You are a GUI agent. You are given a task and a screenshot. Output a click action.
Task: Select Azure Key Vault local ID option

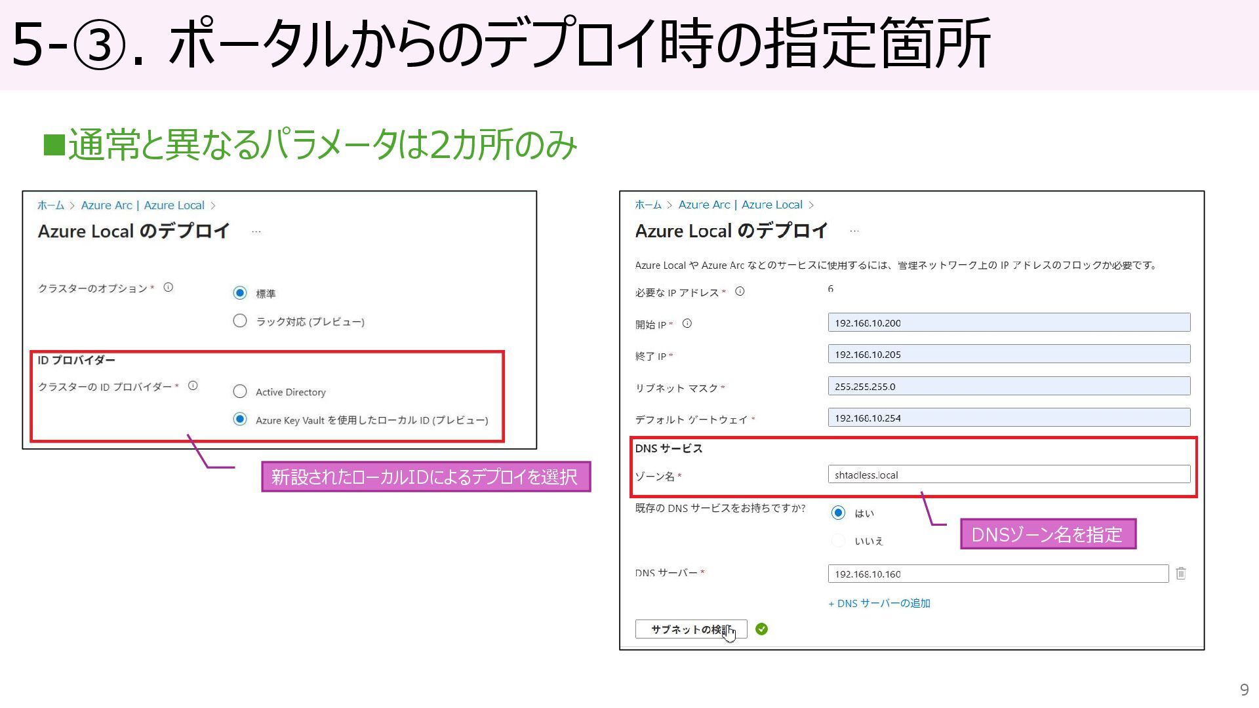coord(240,419)
